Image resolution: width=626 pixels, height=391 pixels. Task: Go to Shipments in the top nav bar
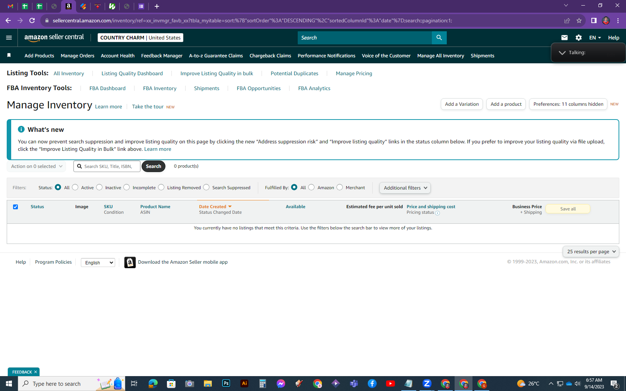(x=483, y=55)
